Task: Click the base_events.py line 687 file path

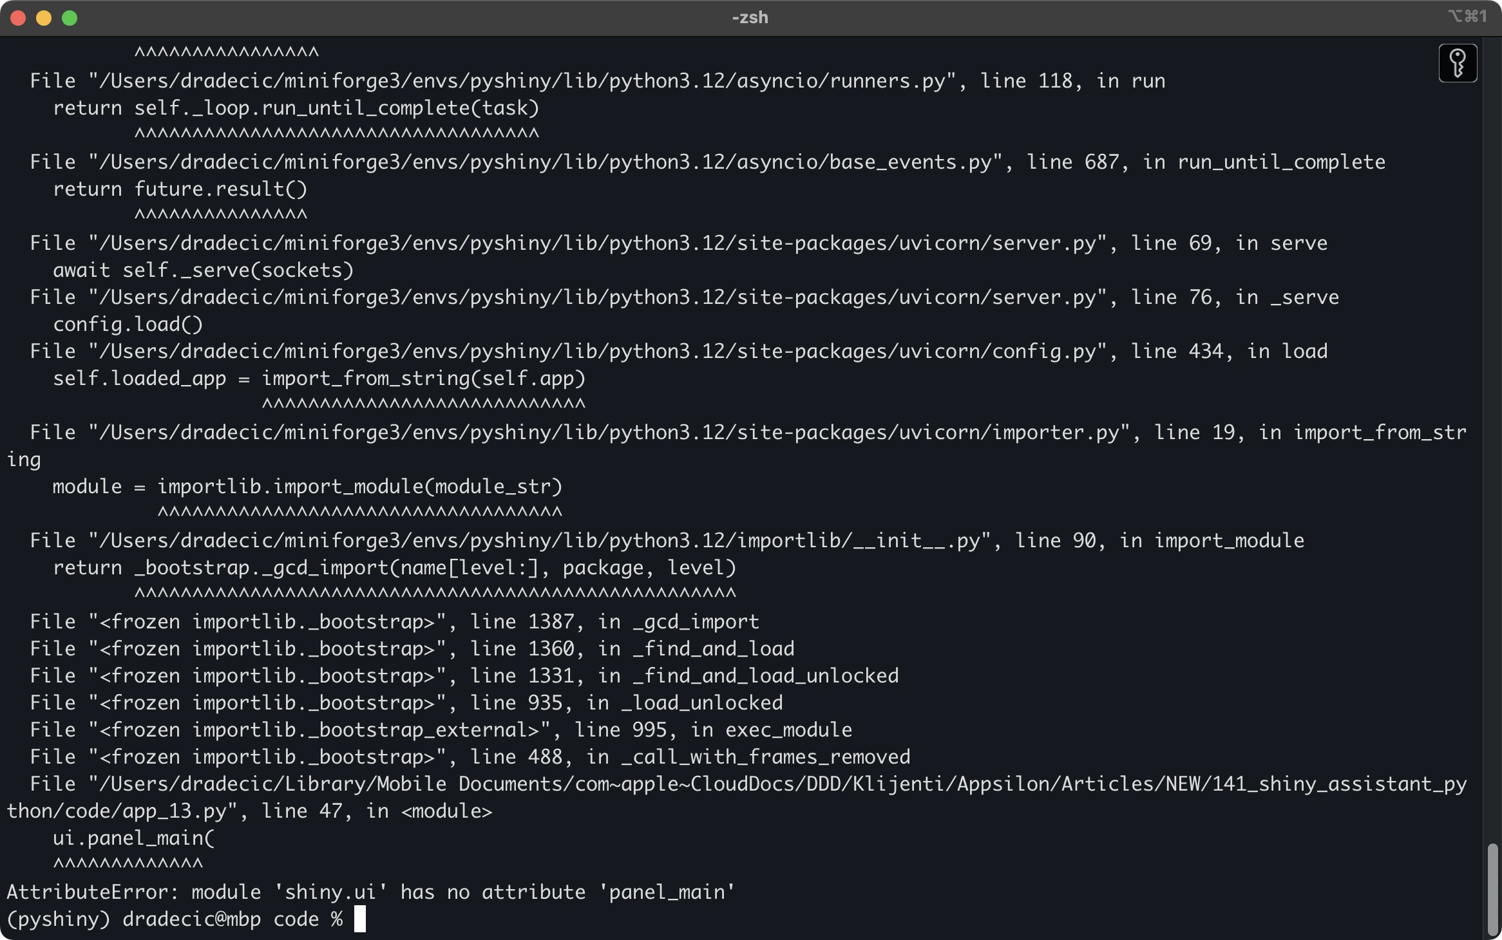Action: (x=708, y=162)
